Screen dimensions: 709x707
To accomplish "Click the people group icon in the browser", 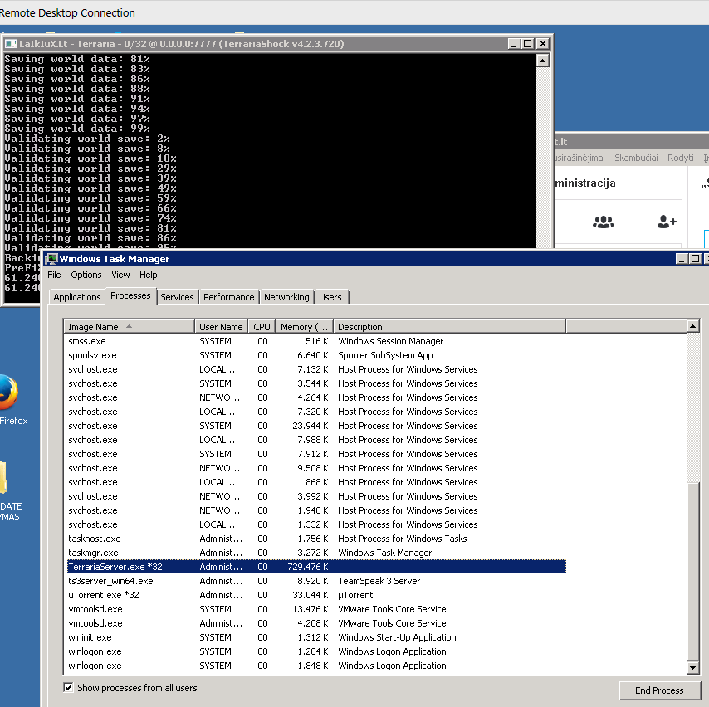I will [x=604, y=222].
